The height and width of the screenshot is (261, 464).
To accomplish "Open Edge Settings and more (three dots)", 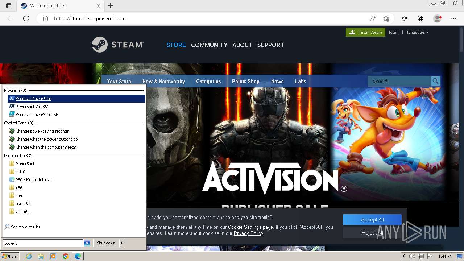I will 454,18.
